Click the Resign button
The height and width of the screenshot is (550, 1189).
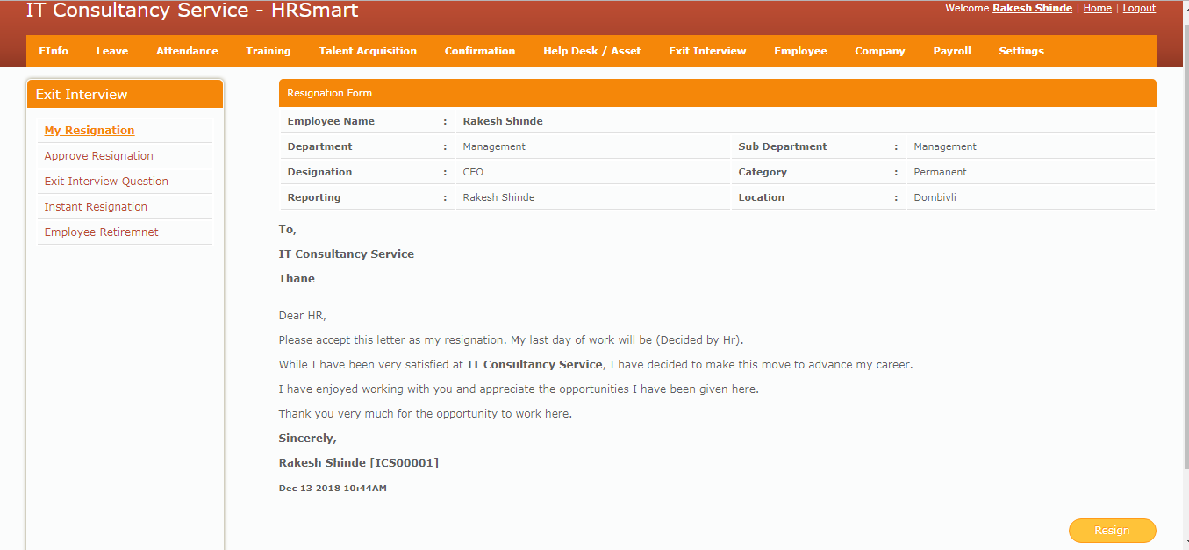1112,531
